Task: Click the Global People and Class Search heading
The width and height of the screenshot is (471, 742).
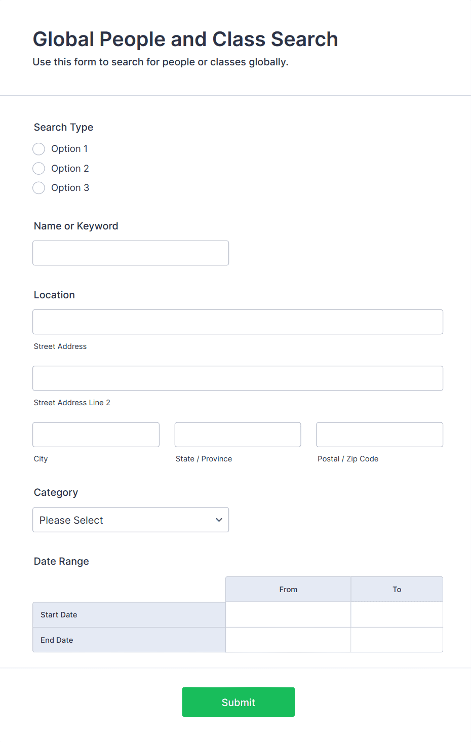Action: 185,39
